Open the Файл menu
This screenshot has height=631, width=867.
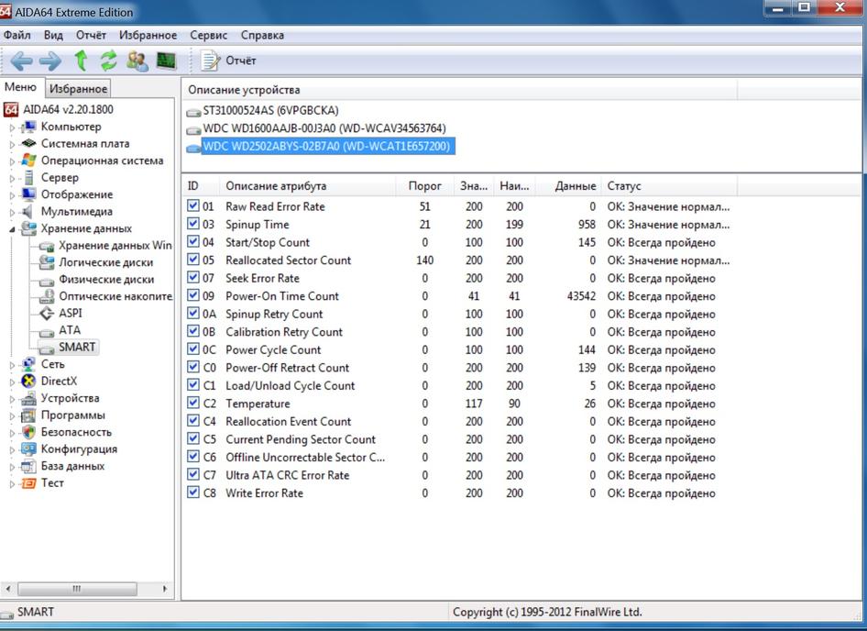coord(17,36)
